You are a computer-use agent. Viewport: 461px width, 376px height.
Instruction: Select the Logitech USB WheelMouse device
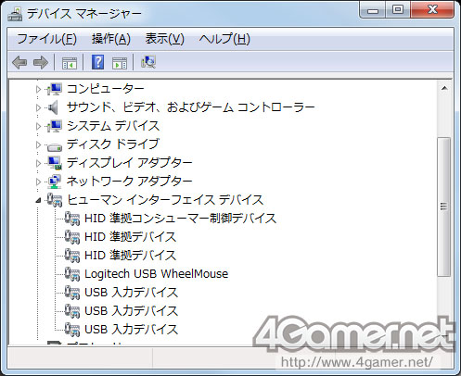pyautogui.click(x=156, y=274)
